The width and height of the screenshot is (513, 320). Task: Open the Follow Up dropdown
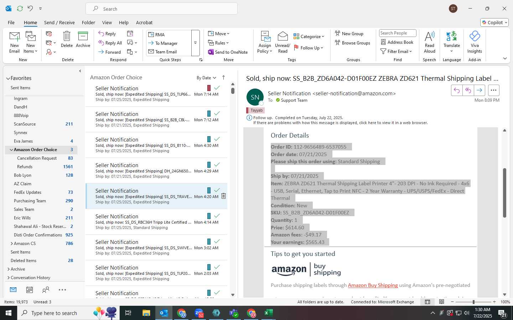tap(308, 48)
